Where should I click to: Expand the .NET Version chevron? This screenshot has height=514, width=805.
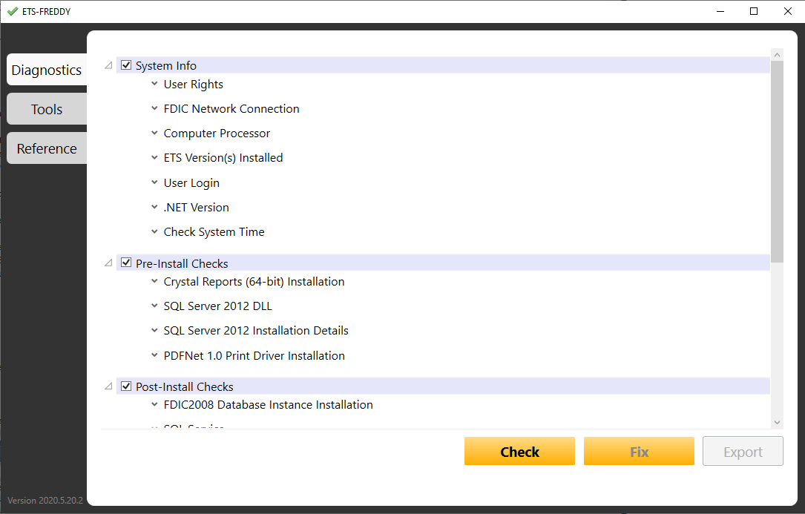154,207
